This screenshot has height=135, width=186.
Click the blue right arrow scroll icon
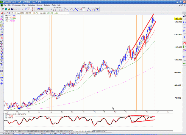[184, 28]
